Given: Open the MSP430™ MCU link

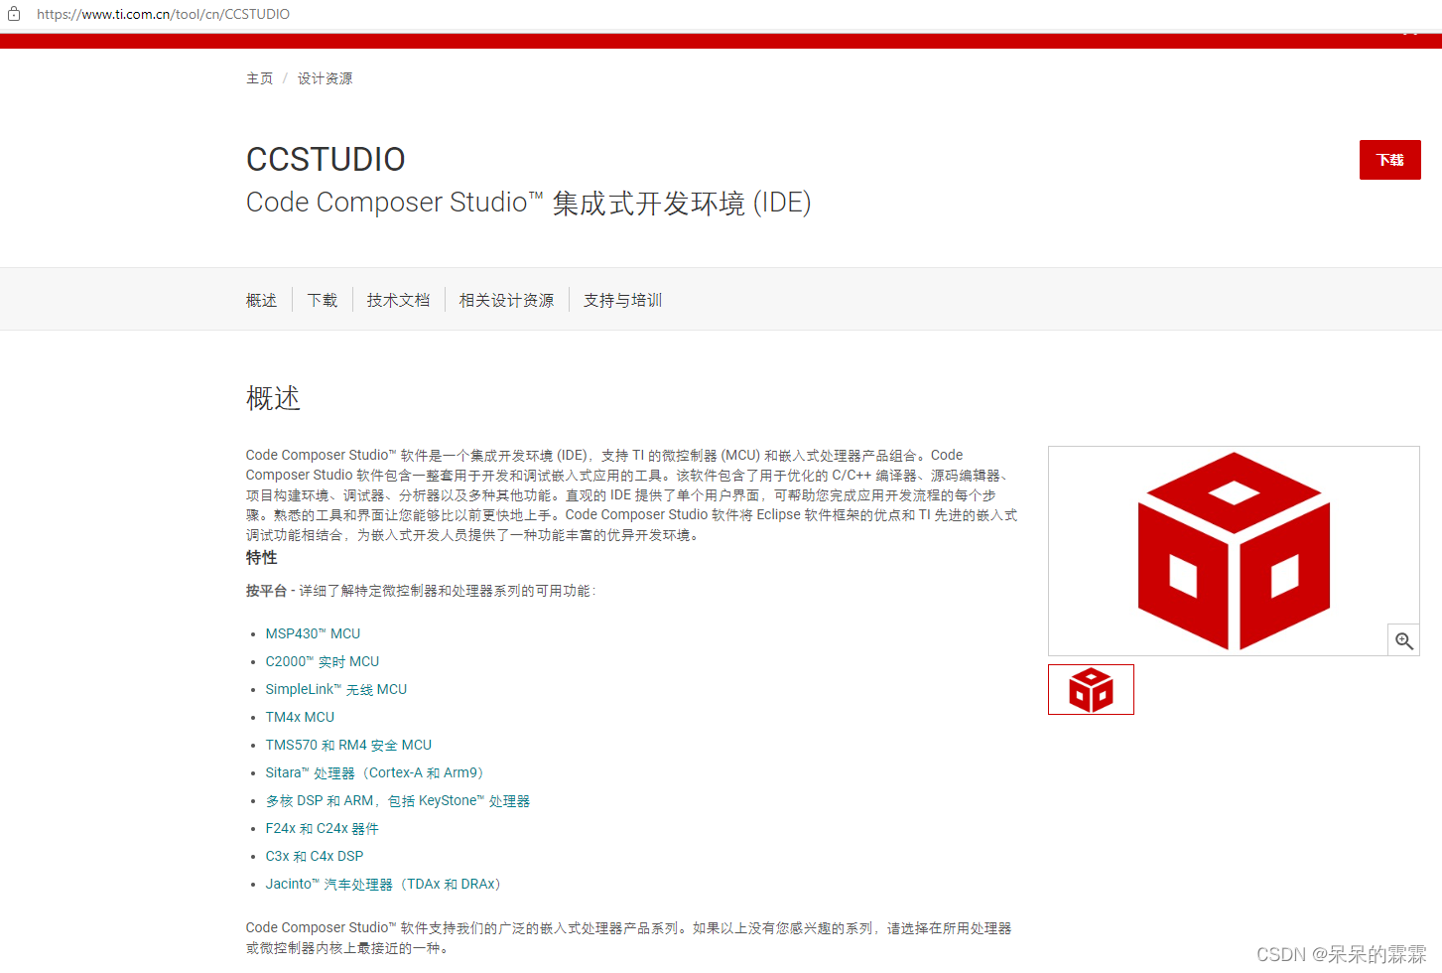Looking at the screenshot, I should pos(313,632).
